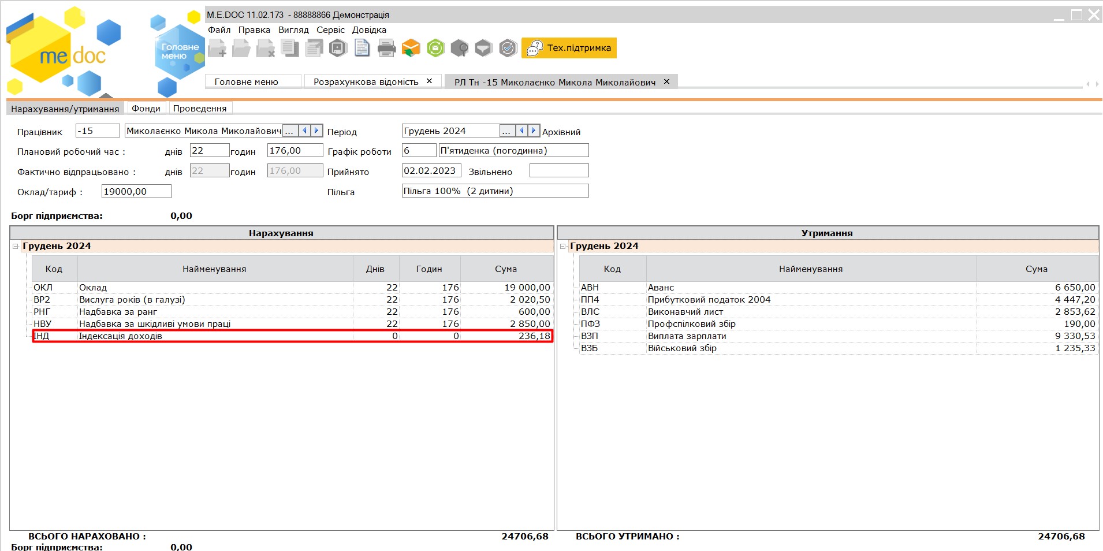Viewport: 1103px width, 551px height.
Task: Collapse Грудень 2024 group in Утримання
Action: 562,247
